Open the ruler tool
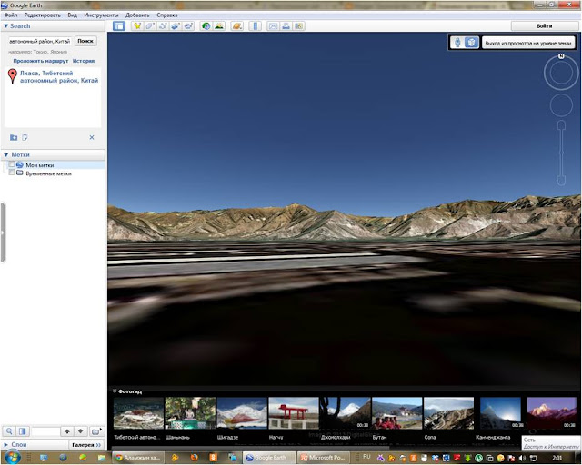Screen dimensions: 582x465 255,26
